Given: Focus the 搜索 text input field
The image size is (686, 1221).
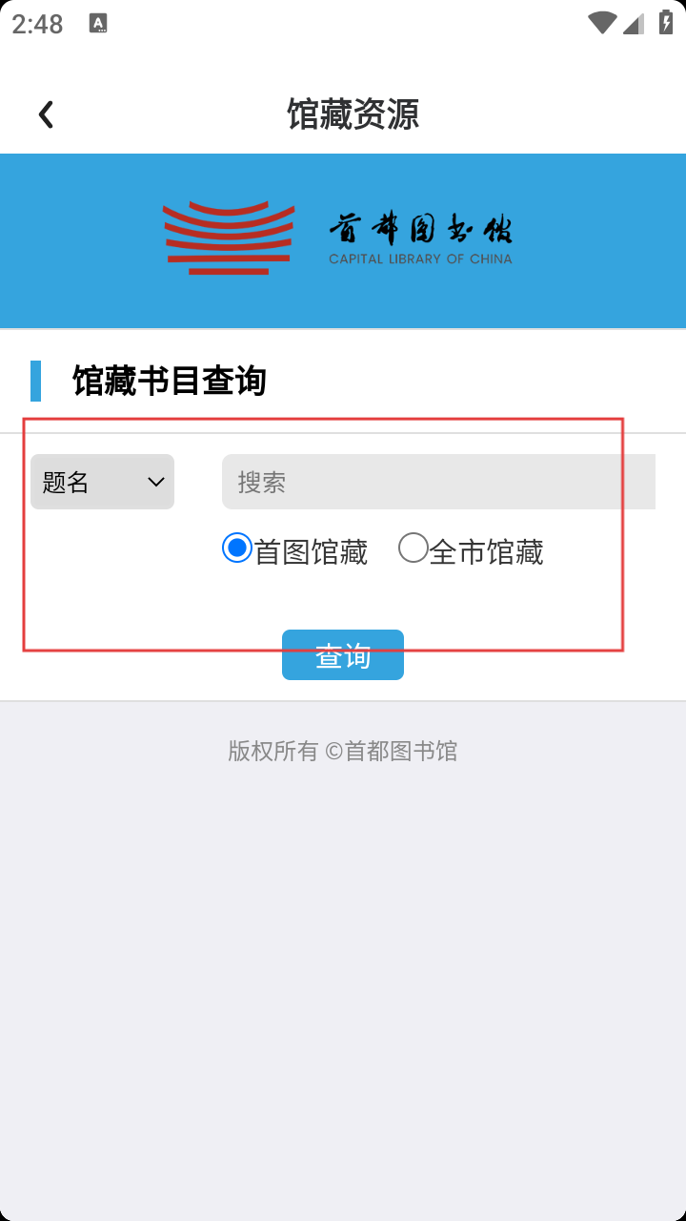Looking at the screenshot, I should (x=438, y=482).
